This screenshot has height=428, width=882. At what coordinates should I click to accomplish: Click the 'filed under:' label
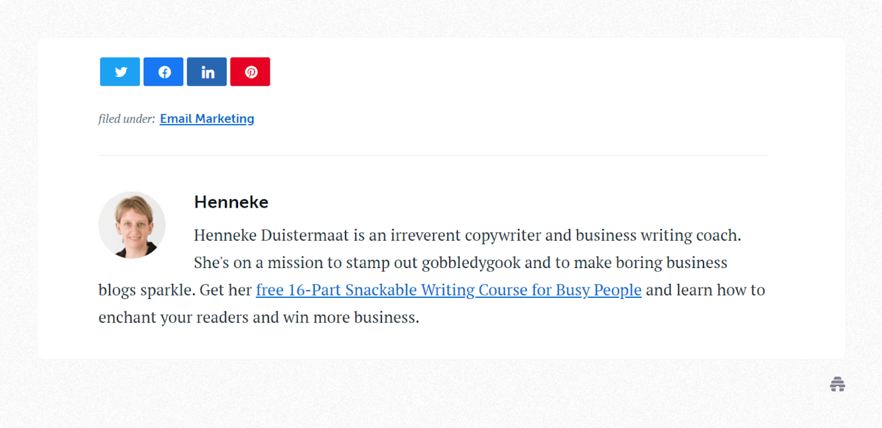click(x=127, y=119)
